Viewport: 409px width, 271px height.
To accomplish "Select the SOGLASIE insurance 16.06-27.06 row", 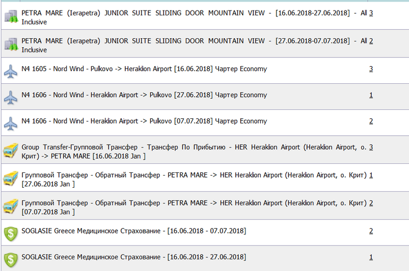I will [x=133, y=257].
